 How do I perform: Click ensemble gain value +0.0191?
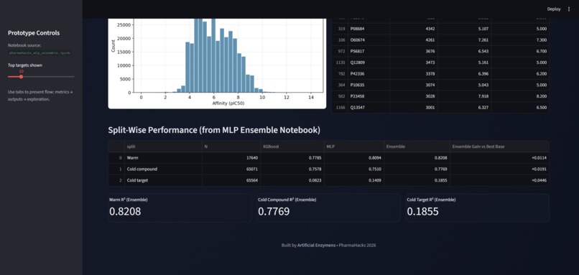pyautogui.click(x=499, y=169)
